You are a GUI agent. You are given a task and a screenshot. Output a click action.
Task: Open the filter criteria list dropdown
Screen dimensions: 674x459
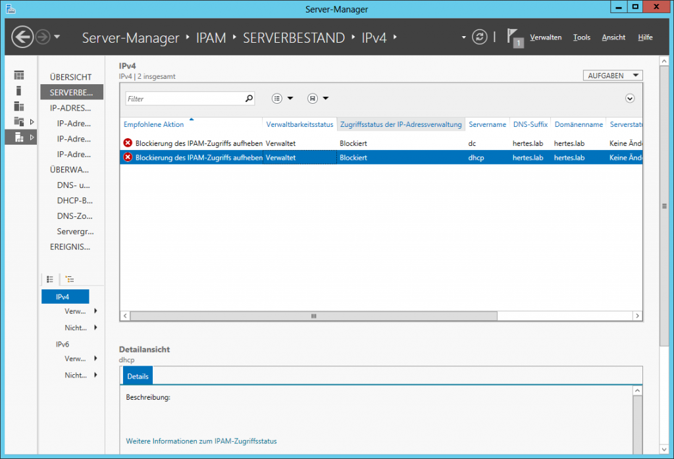pos(282,99)
